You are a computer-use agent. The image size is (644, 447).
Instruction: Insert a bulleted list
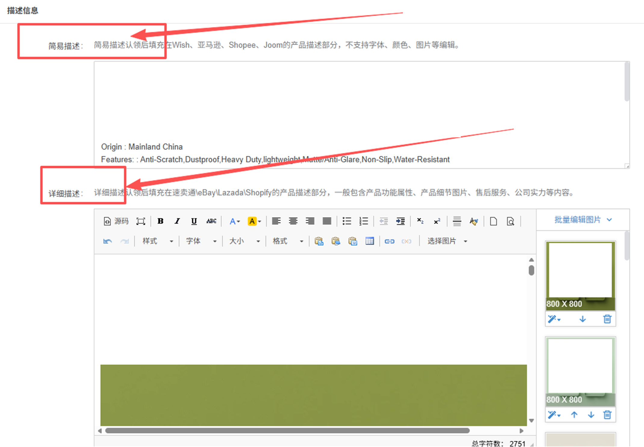click(x=347, y=221)
